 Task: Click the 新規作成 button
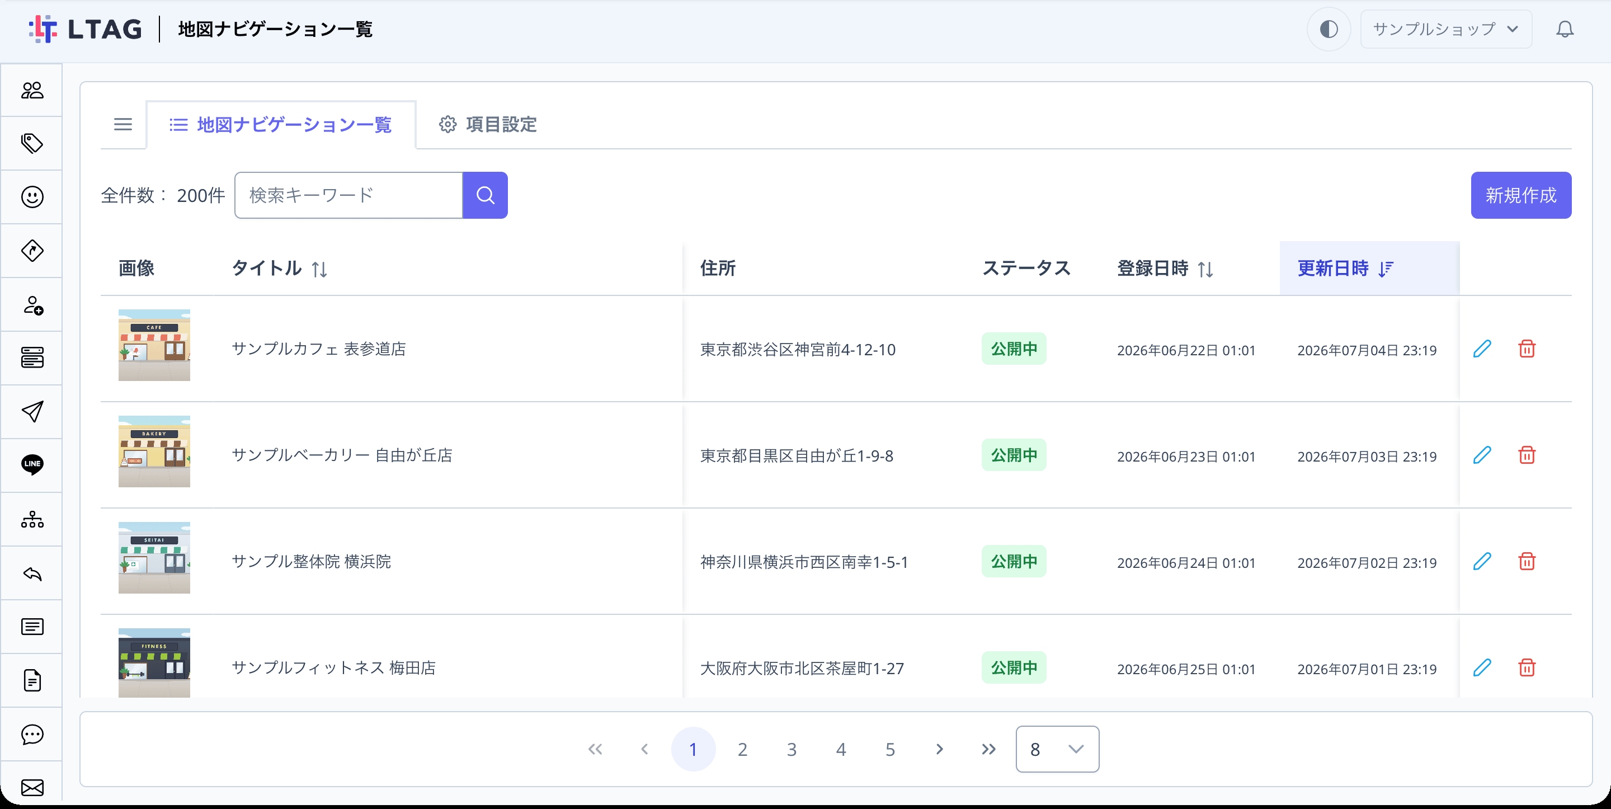(x=1521, y=195)
